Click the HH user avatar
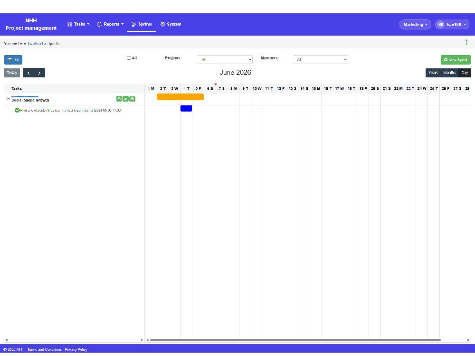The height and width of the screenshot is (356, 475). click(441, 25)
